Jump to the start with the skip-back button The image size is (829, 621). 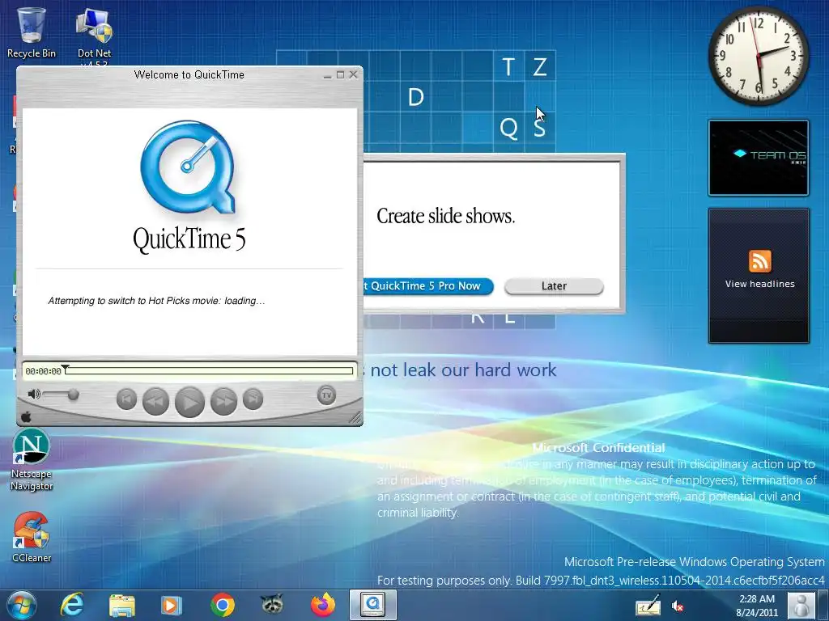[126, 399]
